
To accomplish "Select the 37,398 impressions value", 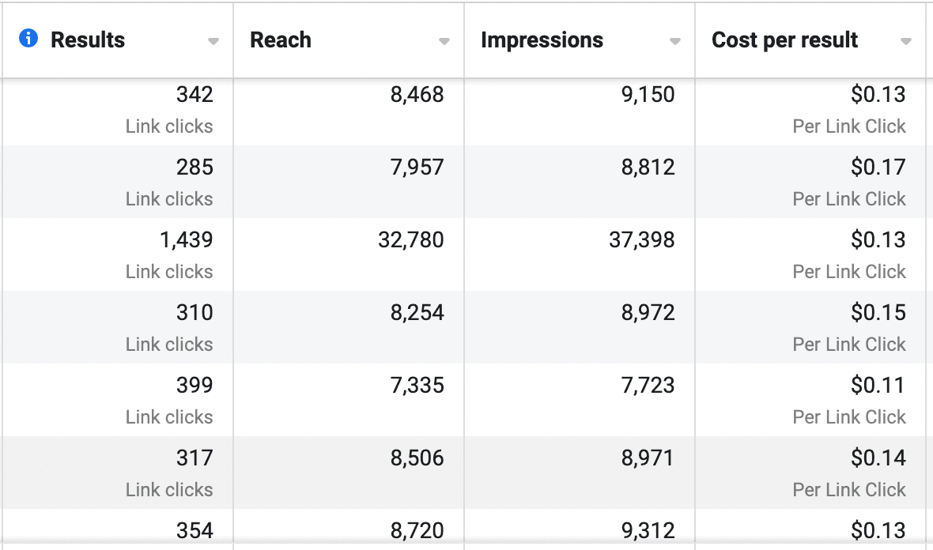I will click(x=642, y=240).
